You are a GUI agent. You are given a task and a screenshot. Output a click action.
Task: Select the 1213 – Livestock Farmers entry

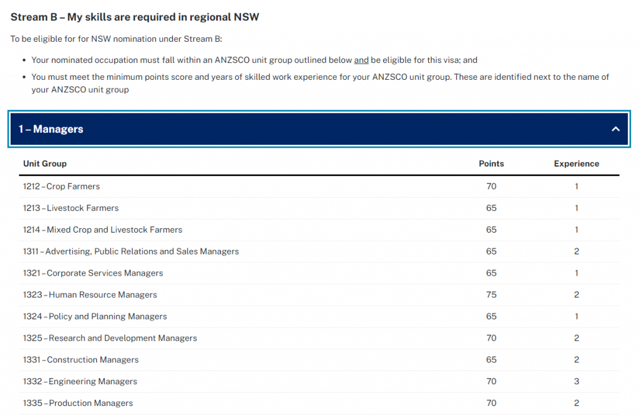pyautogui.click(x=71, y=208)
